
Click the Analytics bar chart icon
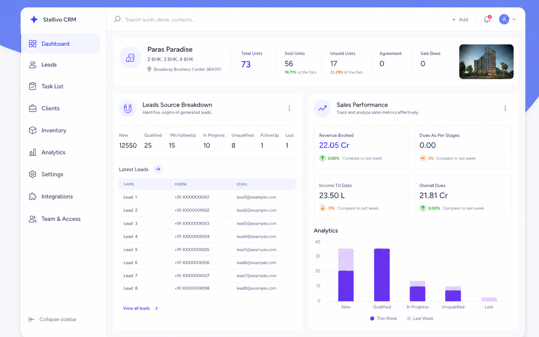[x=33, y=152]
